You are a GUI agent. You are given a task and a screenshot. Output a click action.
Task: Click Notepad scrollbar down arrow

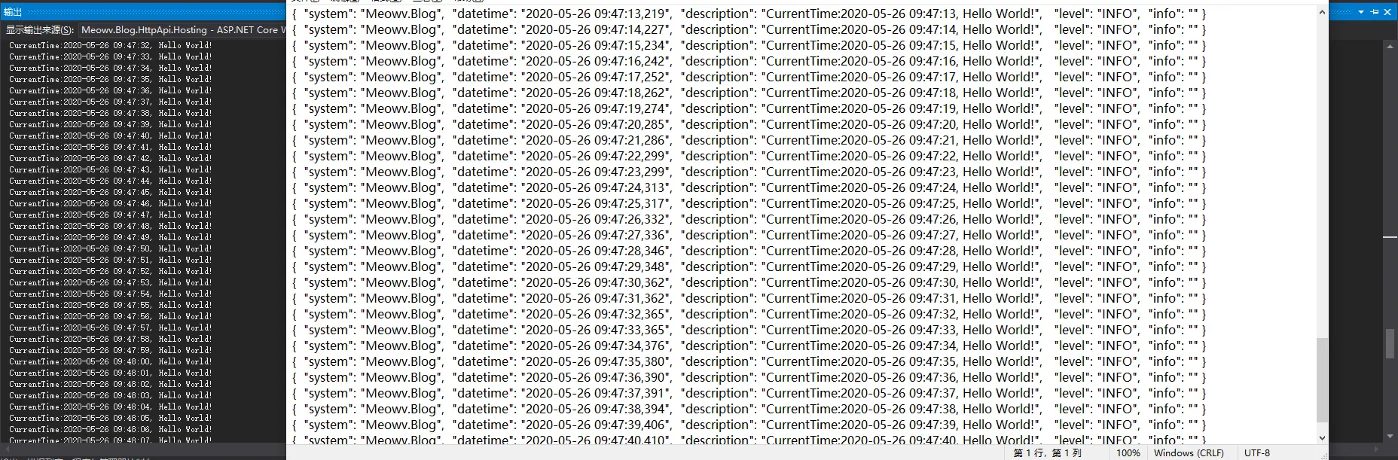pos(1322,437)
